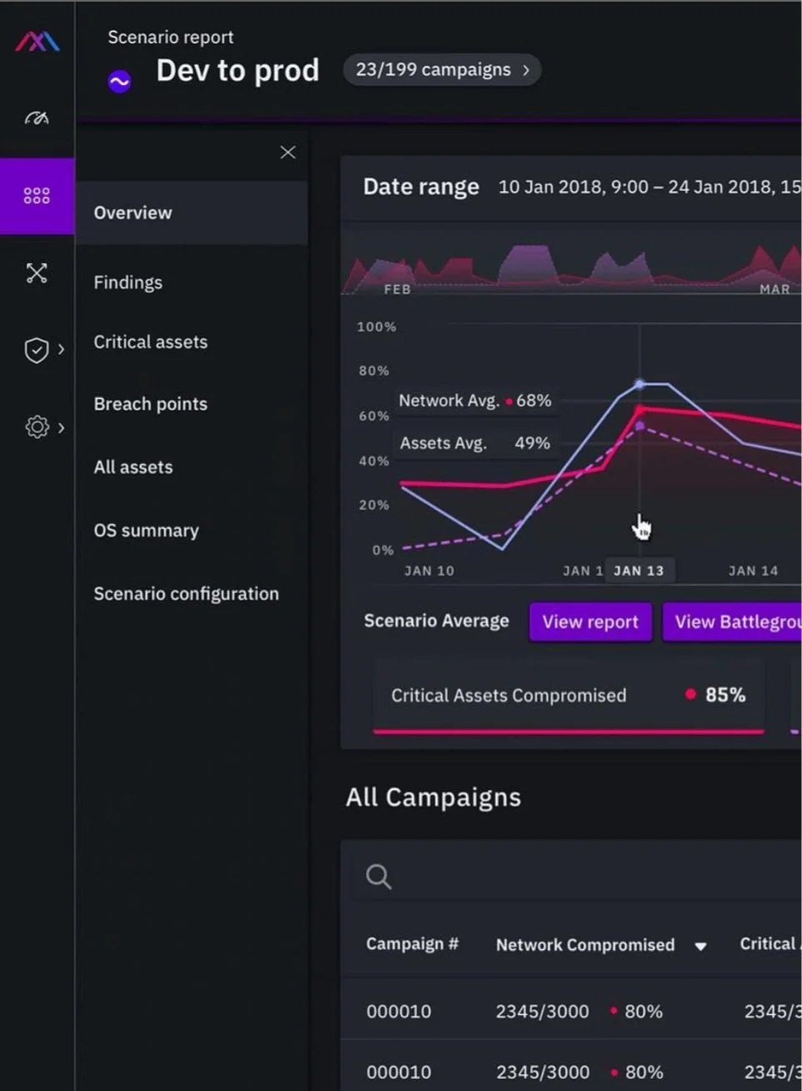Open the Critical assets section

[x=150, y=342]
